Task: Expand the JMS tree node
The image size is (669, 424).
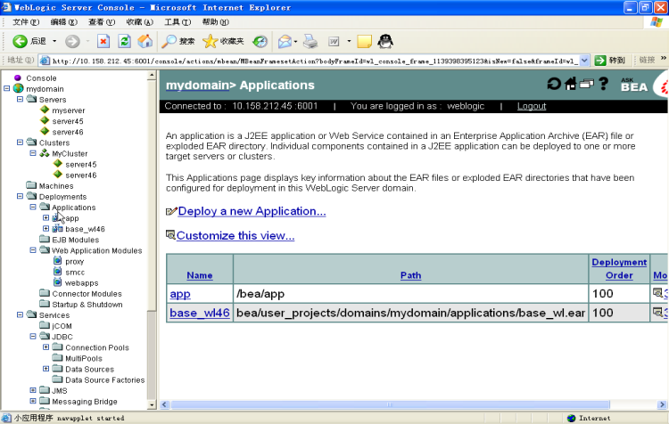Action: (x=33, y=390)
